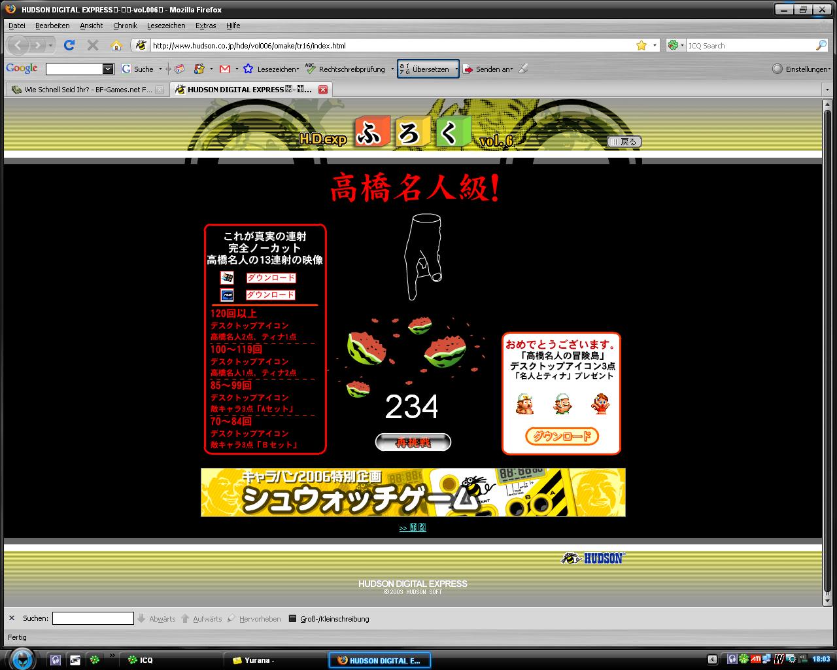Click the Google Suche button
The image size is (837, 670).
(138, 69)
